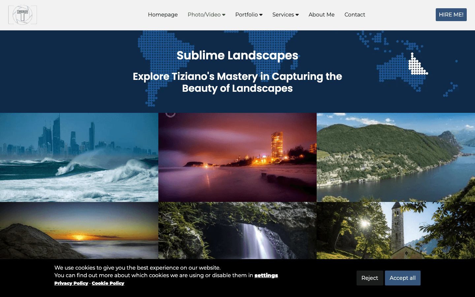Open the Homepage menu link

tap(163, 15)
